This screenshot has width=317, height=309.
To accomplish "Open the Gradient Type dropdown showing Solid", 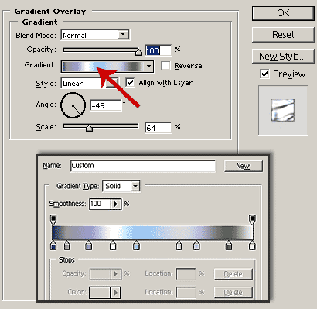I will 121,186.
